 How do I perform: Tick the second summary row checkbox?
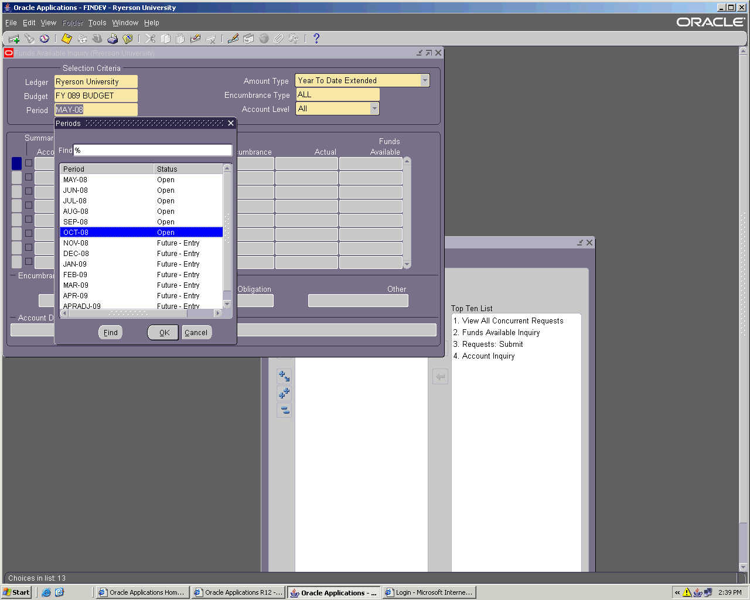pos(29,177)
